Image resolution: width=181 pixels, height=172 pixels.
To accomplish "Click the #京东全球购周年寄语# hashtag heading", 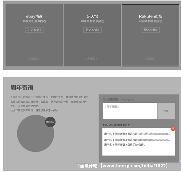I will [116, 125].
